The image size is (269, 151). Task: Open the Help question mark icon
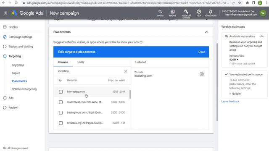pos(199,13)
